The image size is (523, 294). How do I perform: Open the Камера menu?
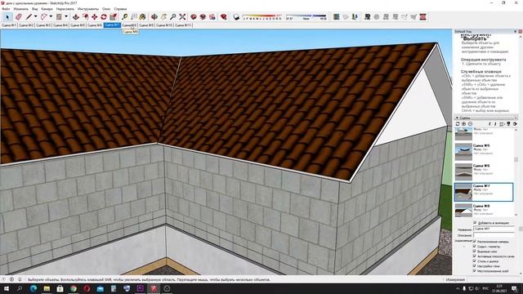click(47, 9)
